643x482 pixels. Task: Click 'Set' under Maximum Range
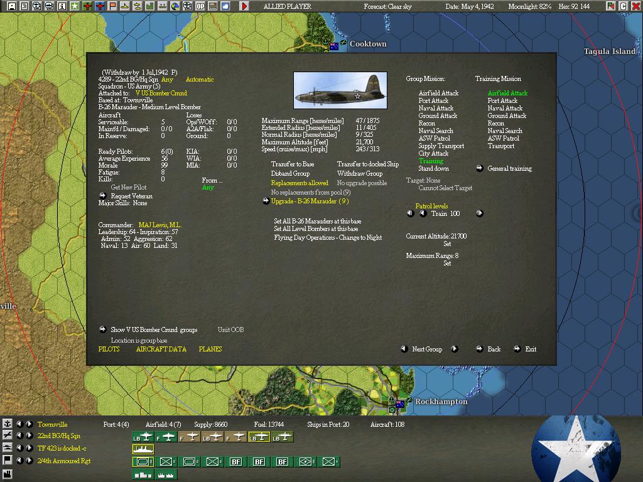447,263
